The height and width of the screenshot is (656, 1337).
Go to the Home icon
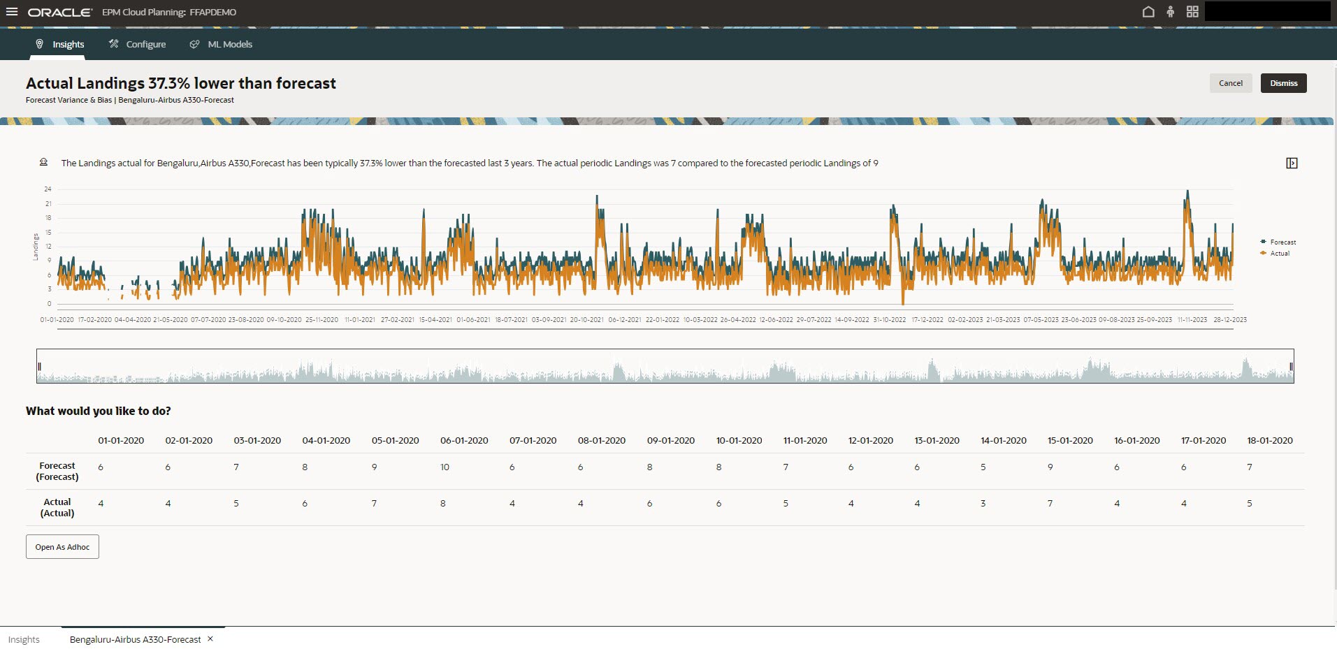tap(1148, 12)
